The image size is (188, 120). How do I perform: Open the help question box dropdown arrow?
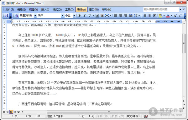[x=180, y=9]
